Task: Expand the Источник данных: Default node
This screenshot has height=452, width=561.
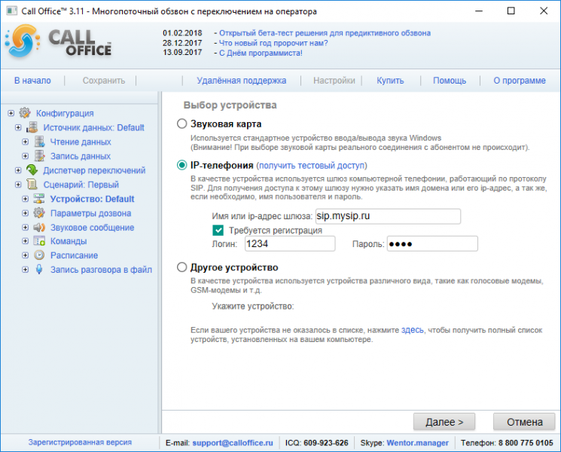Action: pos(18,127)
